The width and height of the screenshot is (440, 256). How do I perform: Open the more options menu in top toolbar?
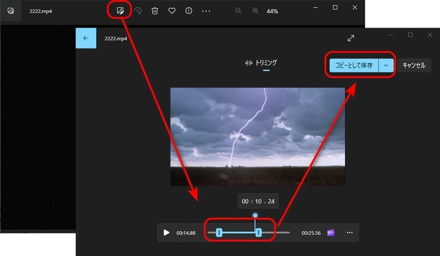[x=206, y=11]
